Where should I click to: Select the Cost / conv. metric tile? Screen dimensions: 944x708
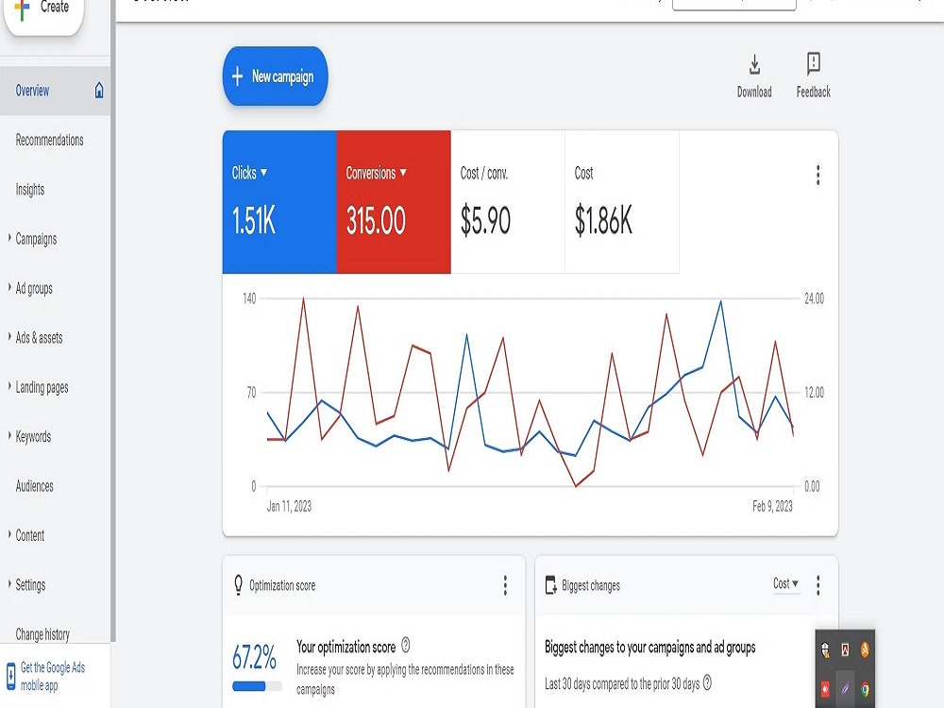[x=508, y=202]
